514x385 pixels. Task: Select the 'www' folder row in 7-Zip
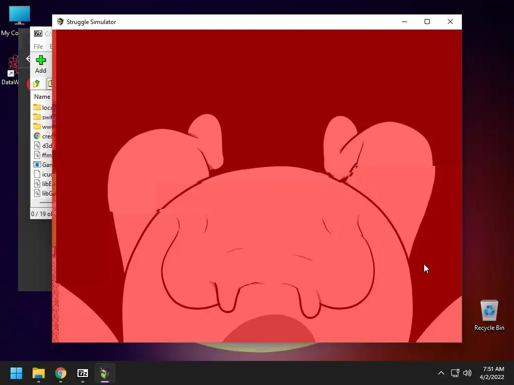[x=42, y=126]
